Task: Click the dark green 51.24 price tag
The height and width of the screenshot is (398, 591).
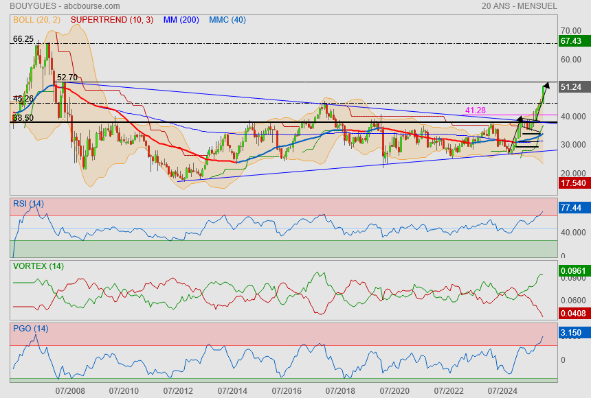Action: tap(571, 87)
